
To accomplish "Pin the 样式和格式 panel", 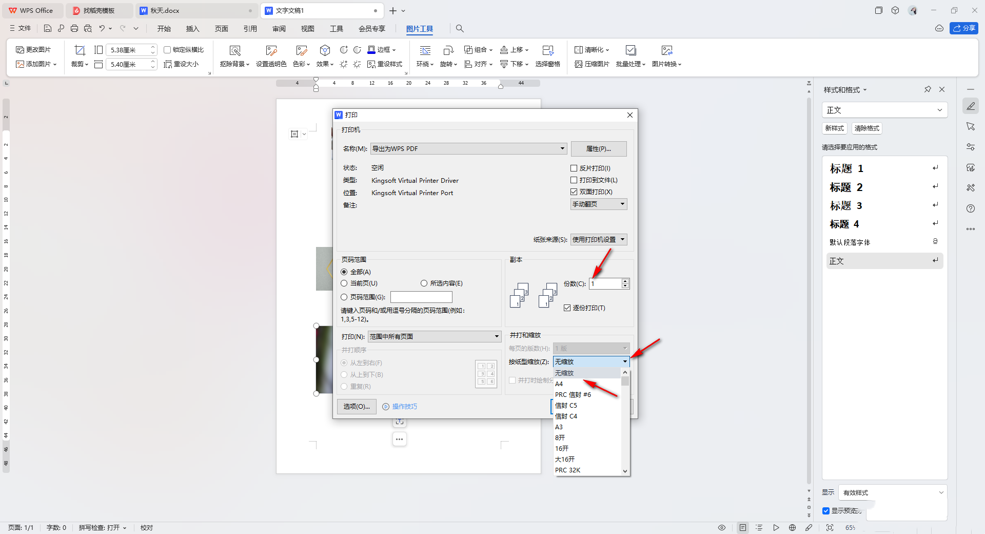I will pyautogui.click(x=928, y=89).
